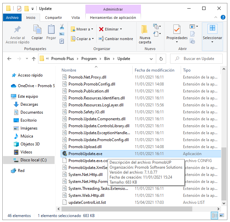
Task: Click the horizontal scrollbar thumb
Action: [127, 209]
